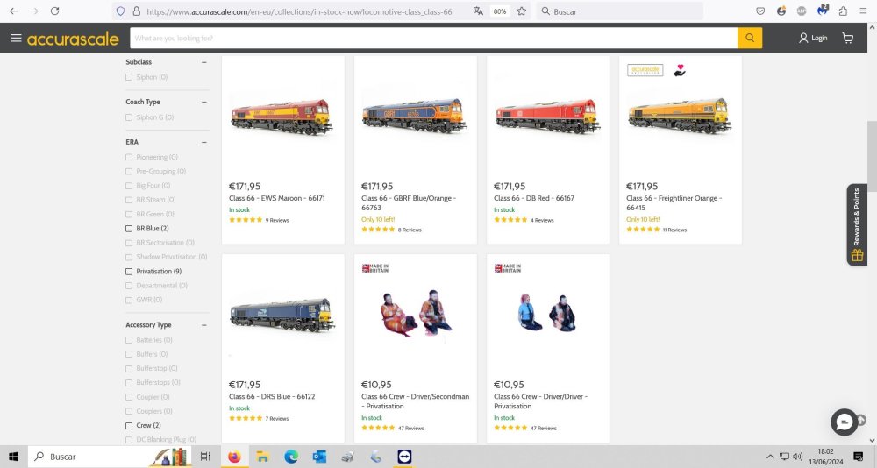Check the BR Blue (2) filter
The width and height of the screenshot is (877, 468).
point(129,229)
